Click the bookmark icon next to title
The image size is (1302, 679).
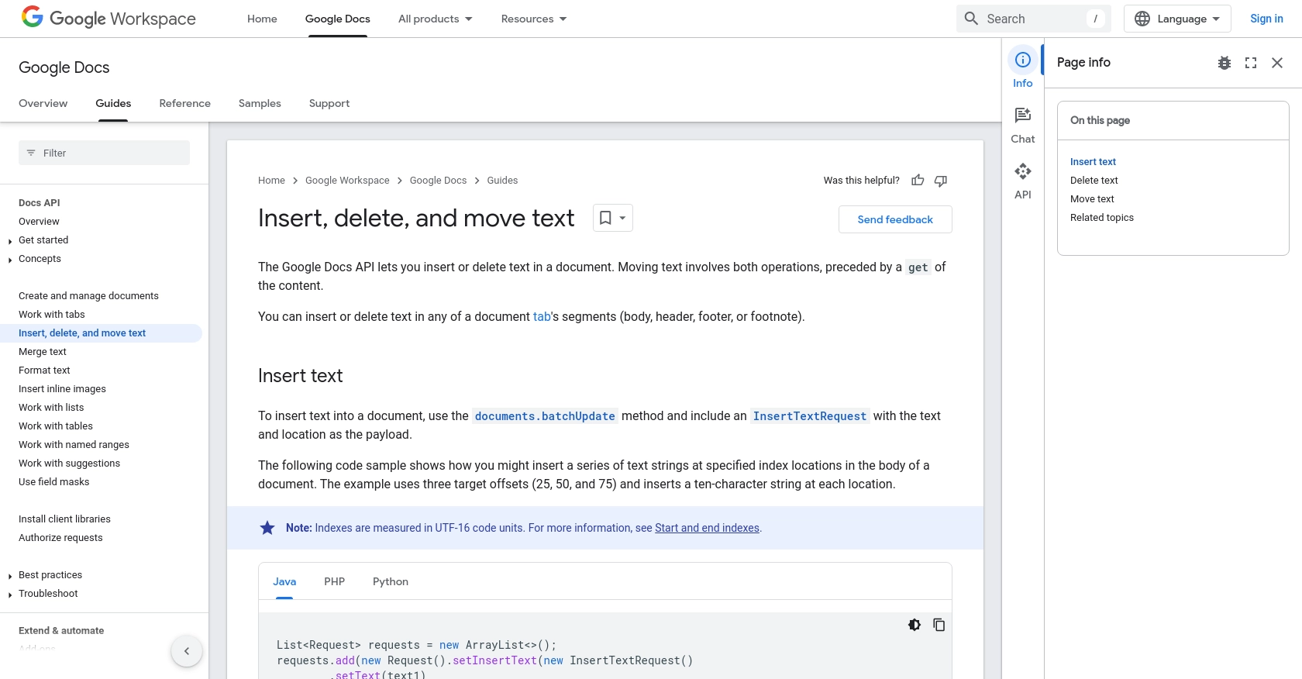(x=605, y=219)
